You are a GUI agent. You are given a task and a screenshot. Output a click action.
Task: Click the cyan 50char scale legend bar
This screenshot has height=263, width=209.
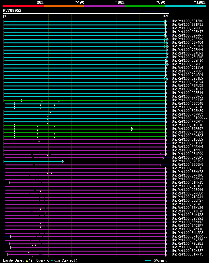pos(148,260)
